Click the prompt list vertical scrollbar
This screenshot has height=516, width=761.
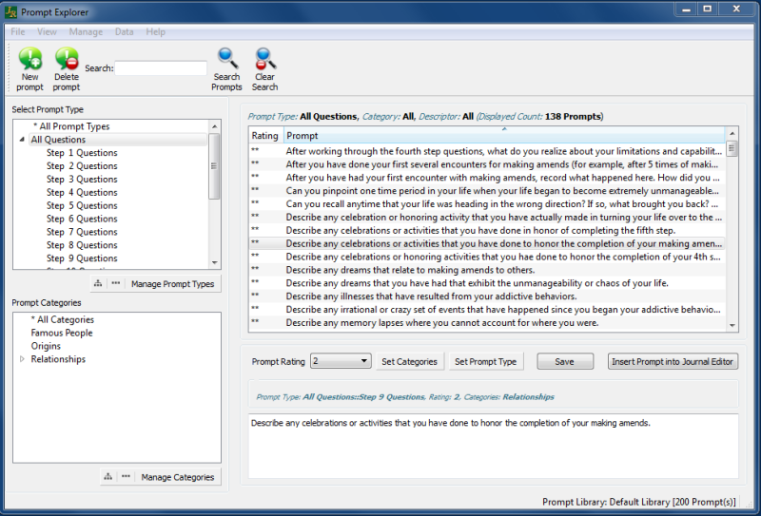click(732, 238)
